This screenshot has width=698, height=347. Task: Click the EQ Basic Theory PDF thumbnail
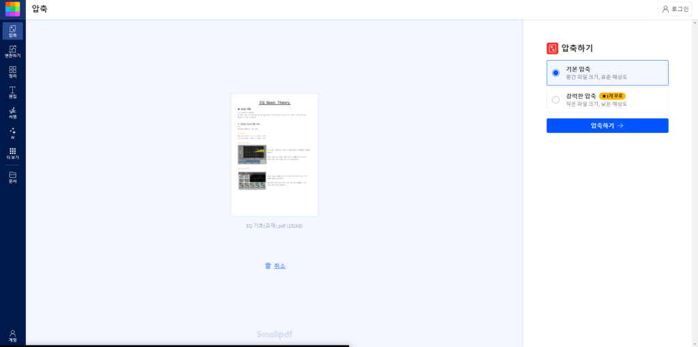(275, 155)
